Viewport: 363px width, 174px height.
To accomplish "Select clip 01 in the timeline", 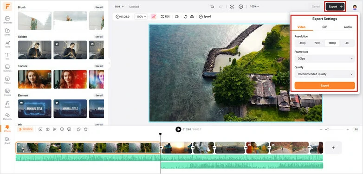I will (88, 148).
